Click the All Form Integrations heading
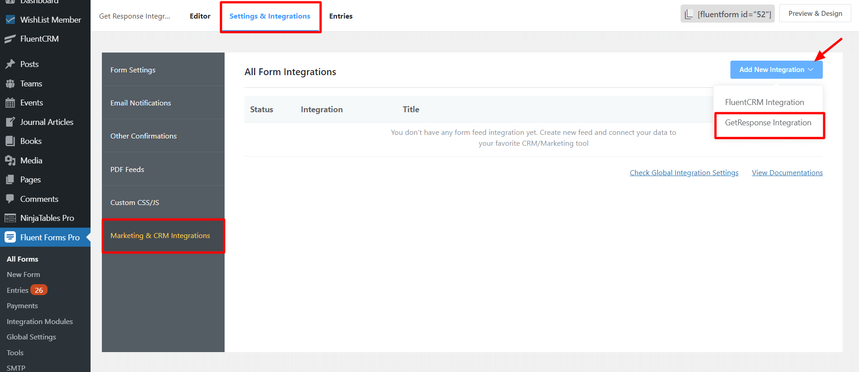This screenshot has width=859, height=372. point(290,72)
